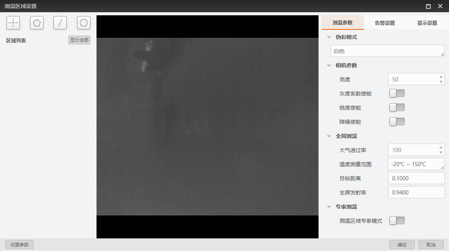Toggle the 锐度使能 switch

pos(397,108)
